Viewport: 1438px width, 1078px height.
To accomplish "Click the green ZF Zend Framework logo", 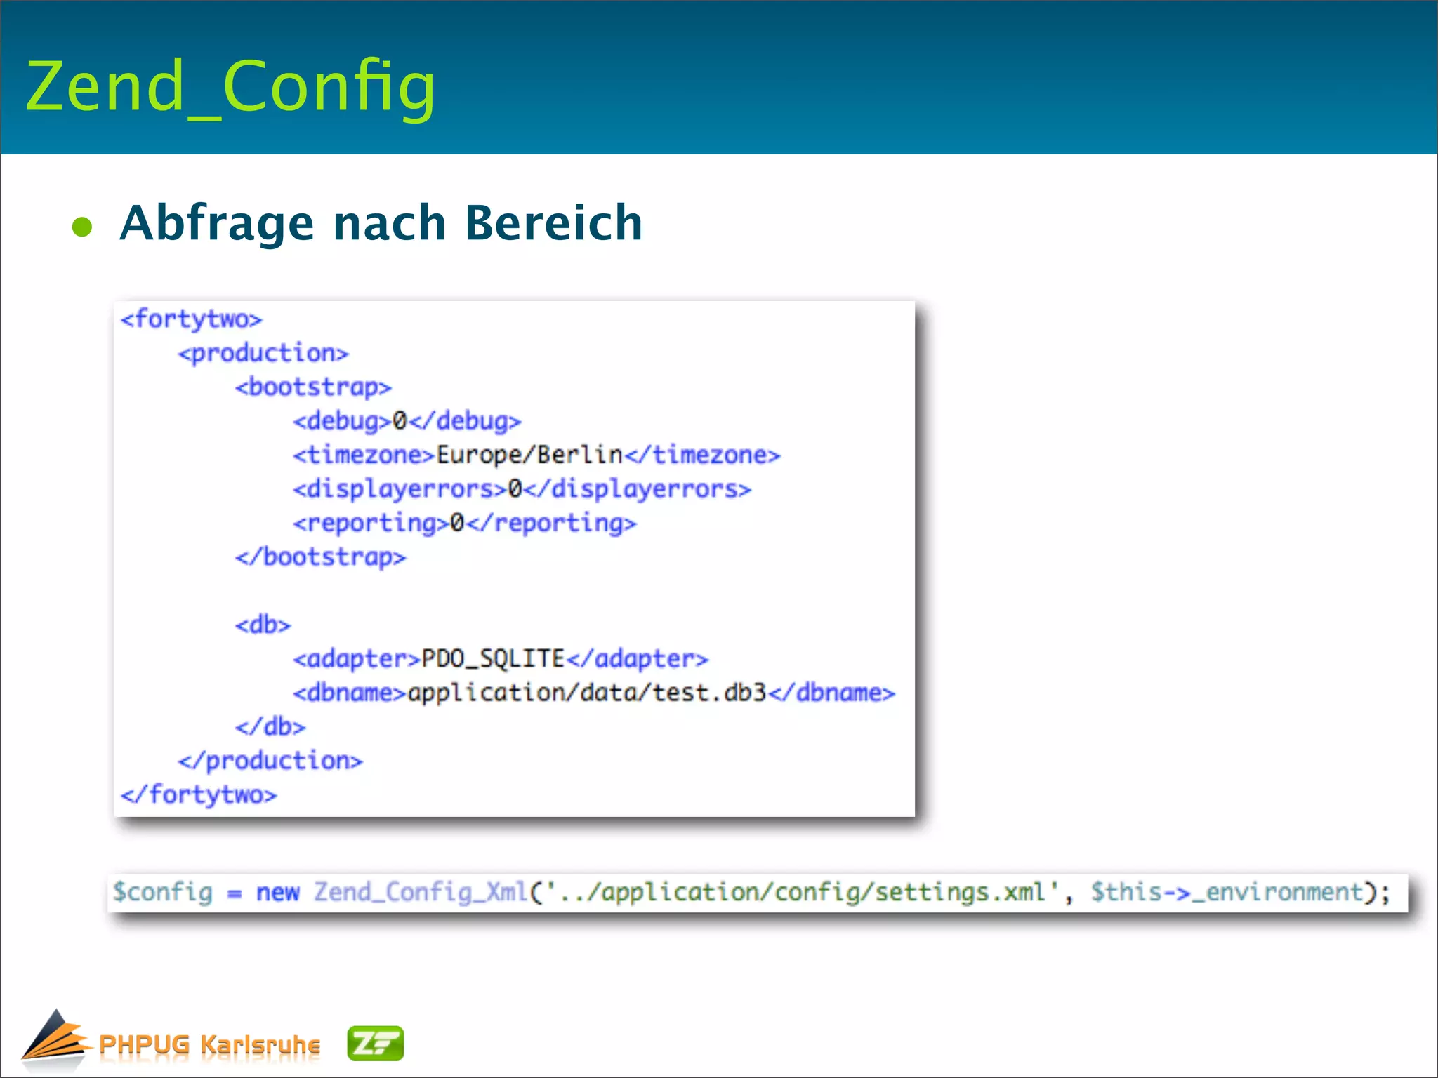I will [376, 1043].
